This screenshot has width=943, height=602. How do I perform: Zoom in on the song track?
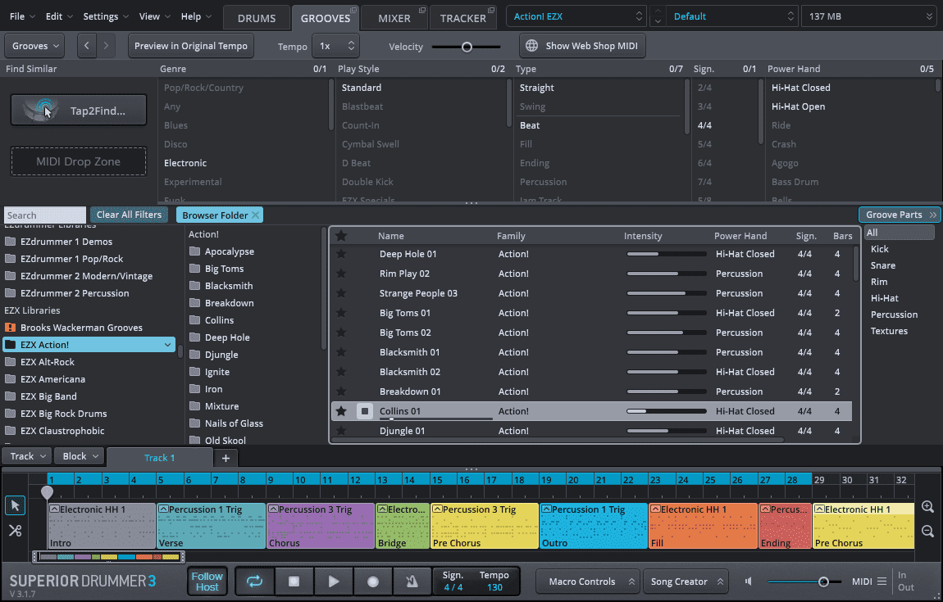point(927,507)
